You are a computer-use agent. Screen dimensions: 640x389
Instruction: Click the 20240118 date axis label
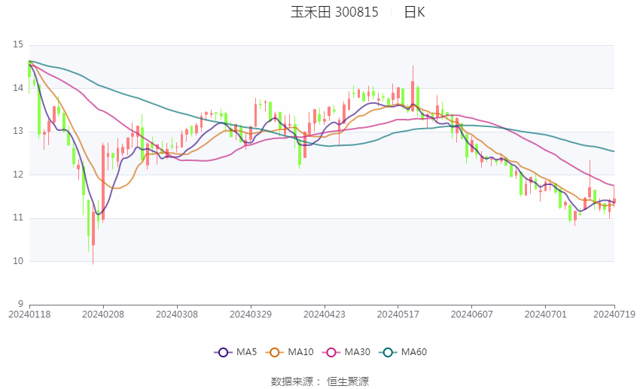[x=29, y=315]
